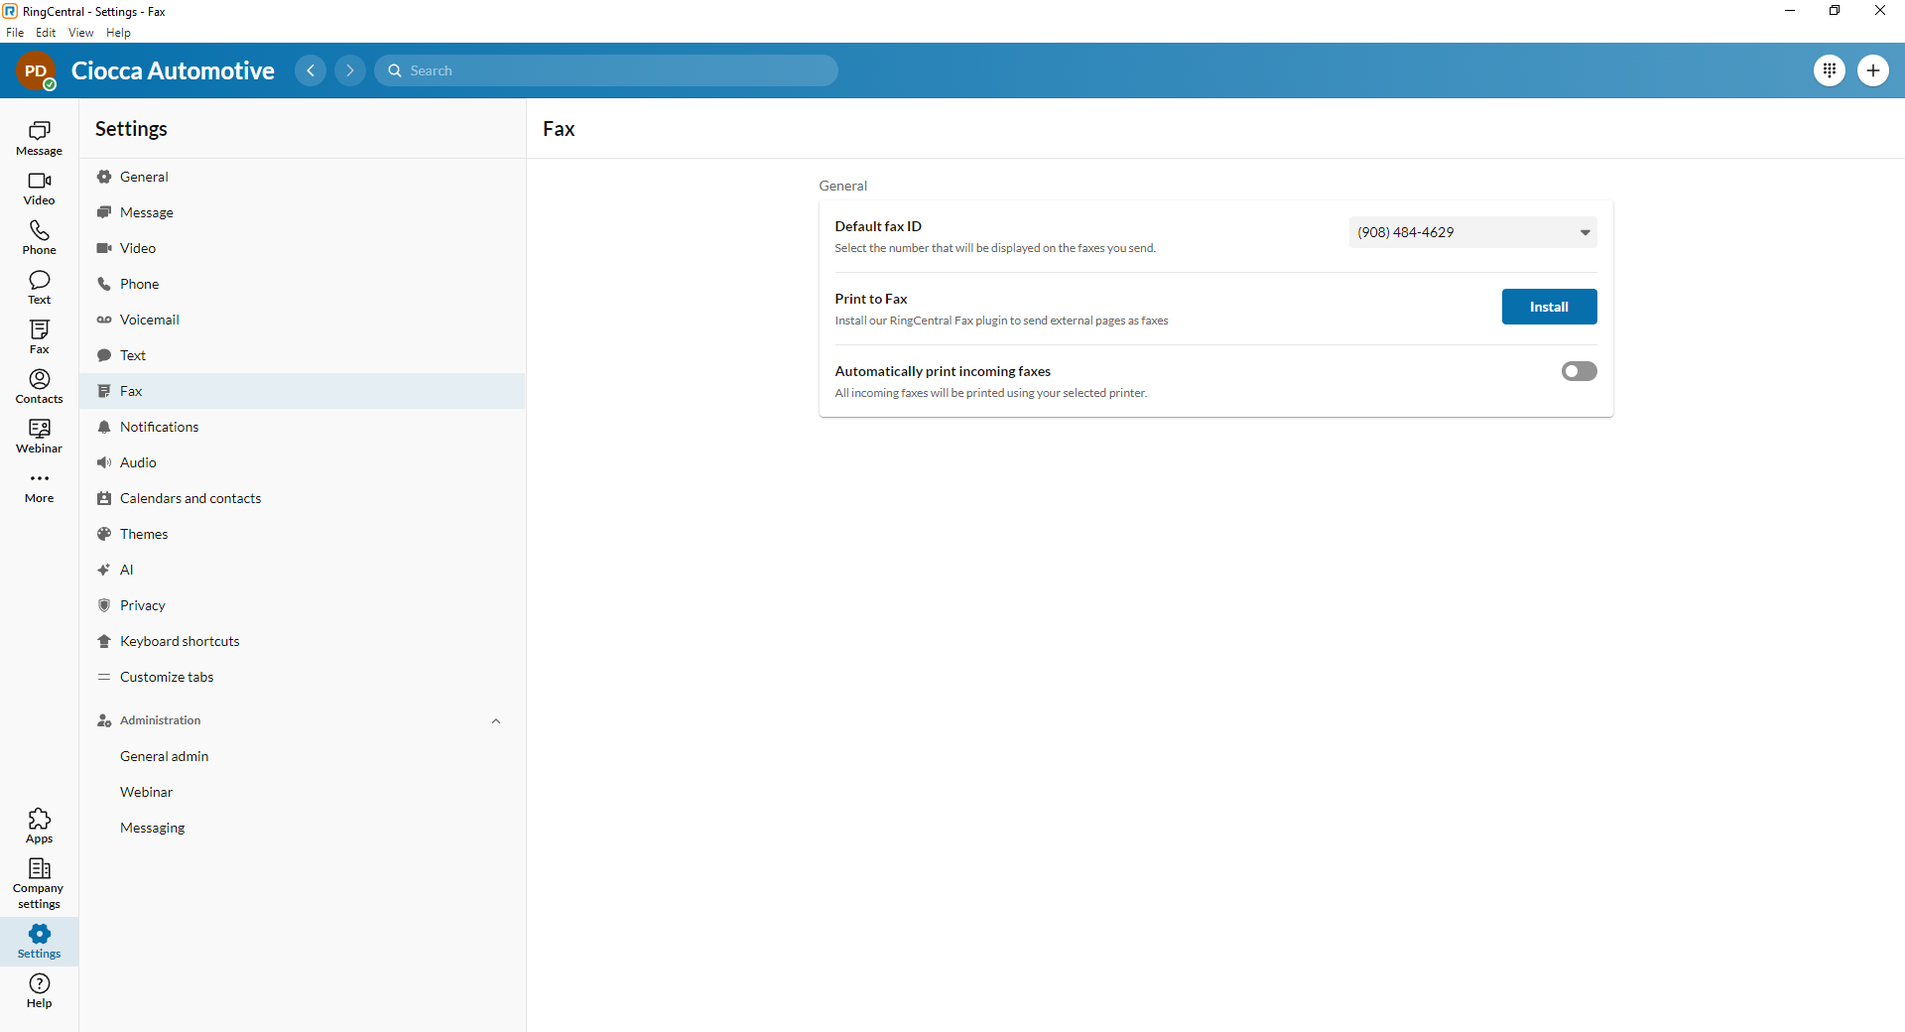Open Phone settings section

pyautogui.click(x=303, y=284)
